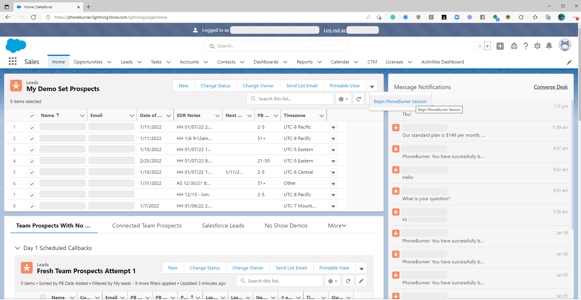Open the Timezone column dropdown

322,115
